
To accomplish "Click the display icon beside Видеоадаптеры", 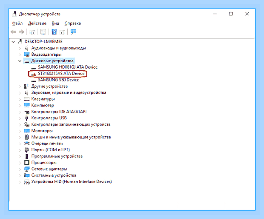I will click(x=27, y=55).
